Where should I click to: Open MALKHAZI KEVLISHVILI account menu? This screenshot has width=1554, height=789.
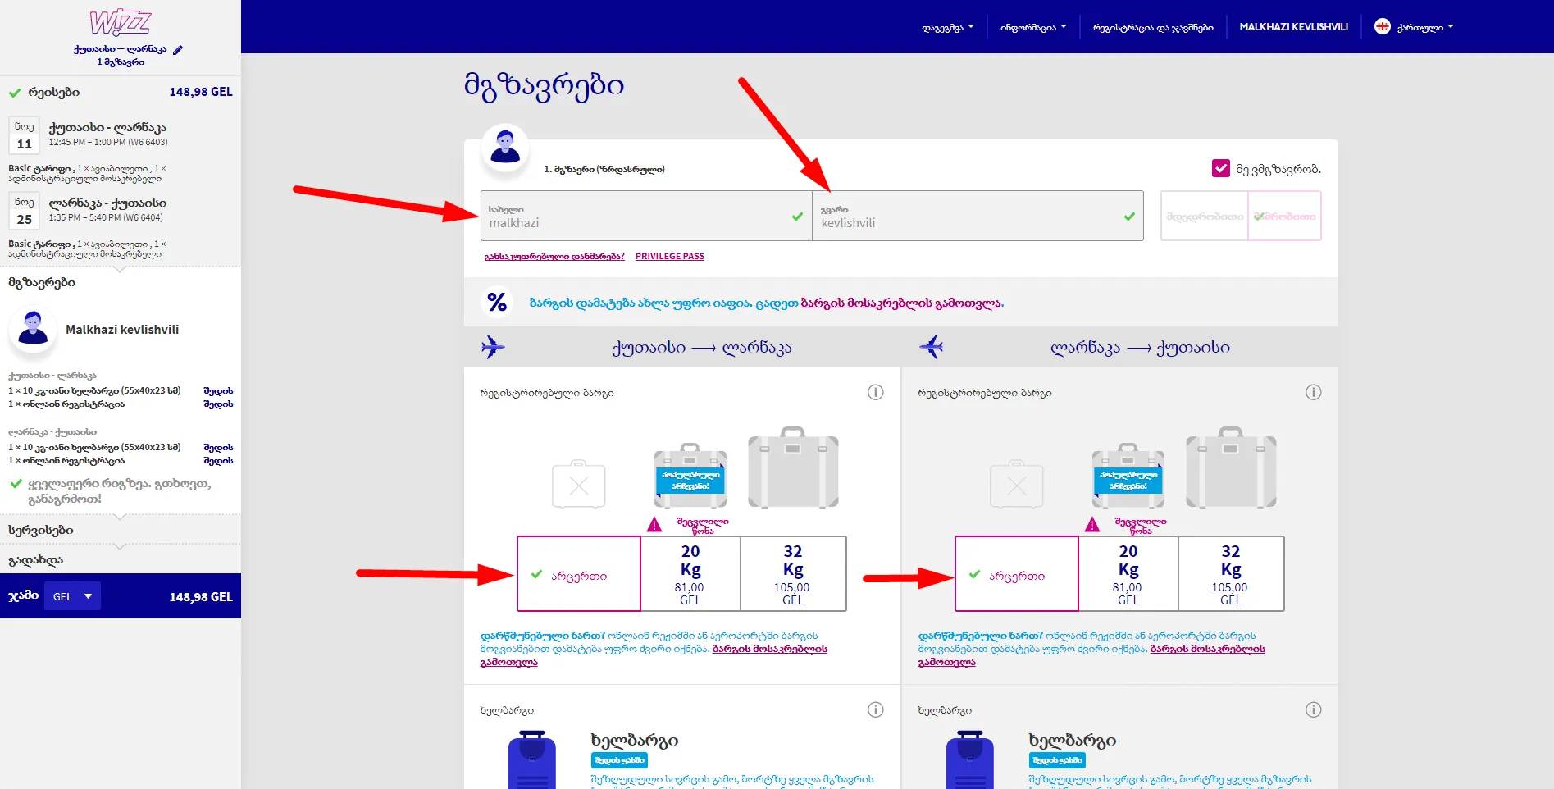click(1293, 27)
